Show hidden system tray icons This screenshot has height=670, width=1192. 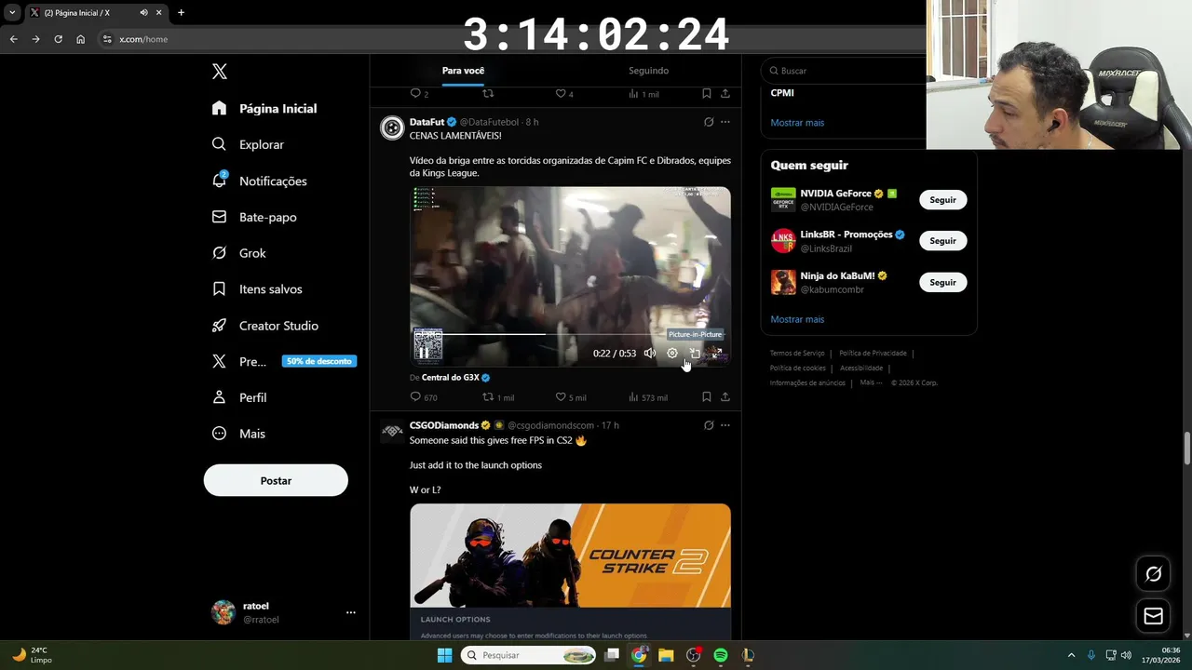click(1071, 655)
